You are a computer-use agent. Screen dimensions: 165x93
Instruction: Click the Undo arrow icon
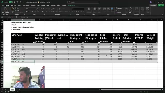pos(17,2)
